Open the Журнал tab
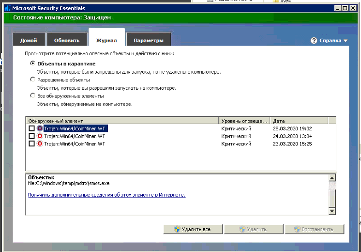Image resolution: width=361 pixels, height=252 pixels. pos(106,38)
